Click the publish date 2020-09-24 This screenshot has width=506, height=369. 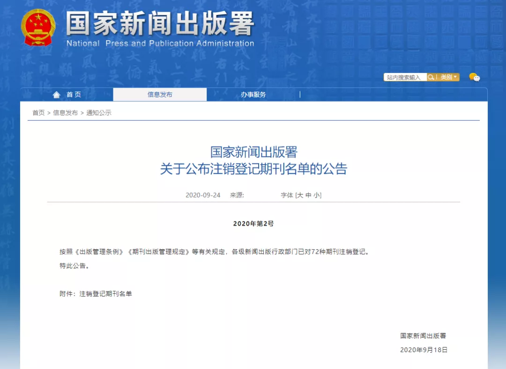tap(203, 195)
